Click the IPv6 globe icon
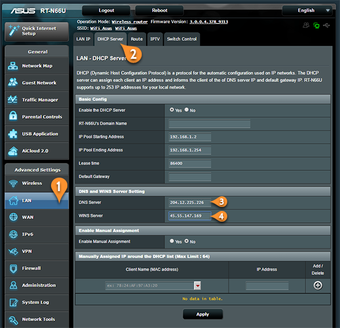This screenshot has width=340, height=328. [14, 234]
